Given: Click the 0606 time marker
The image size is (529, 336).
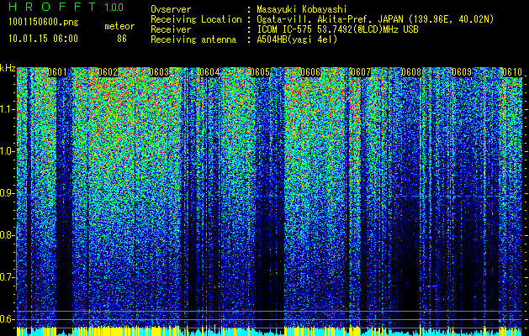Looking at the screenshot, I should point(310,72).
